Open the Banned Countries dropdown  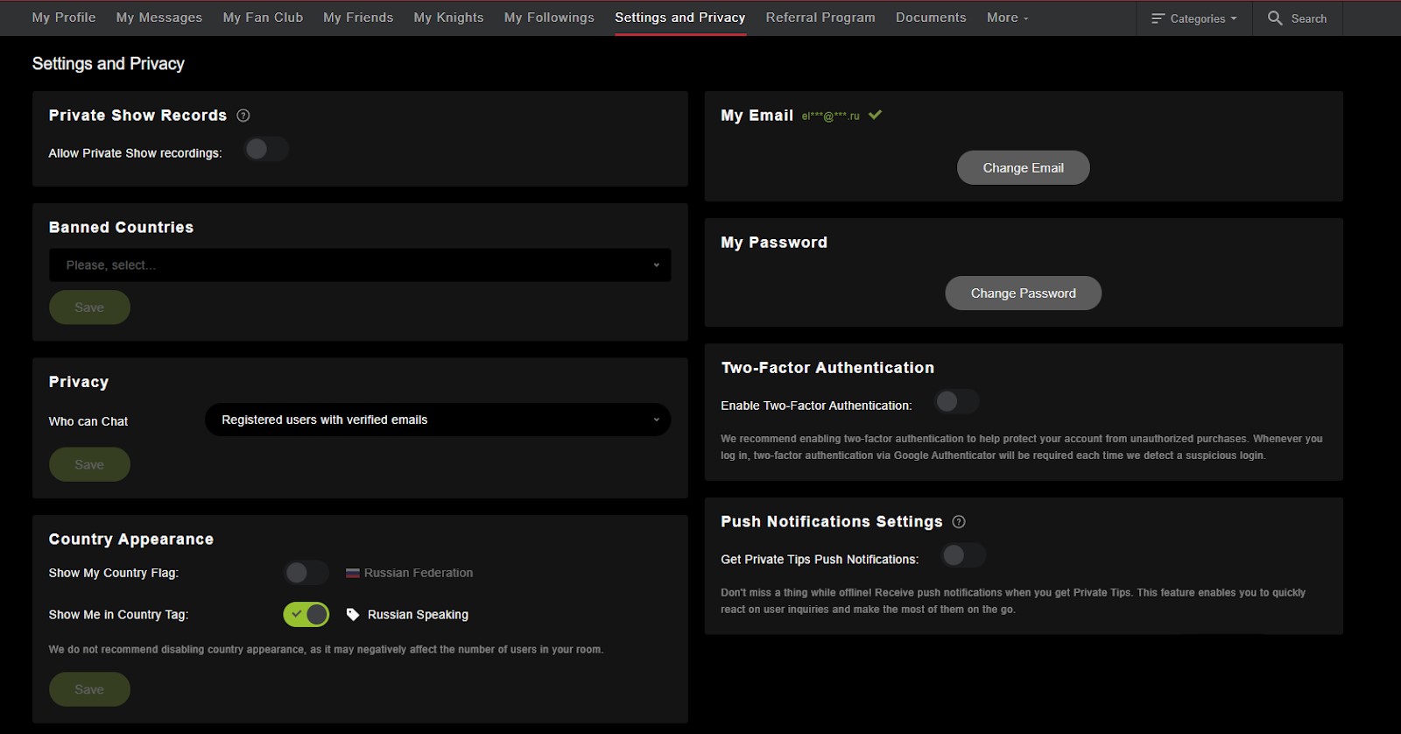360,265
